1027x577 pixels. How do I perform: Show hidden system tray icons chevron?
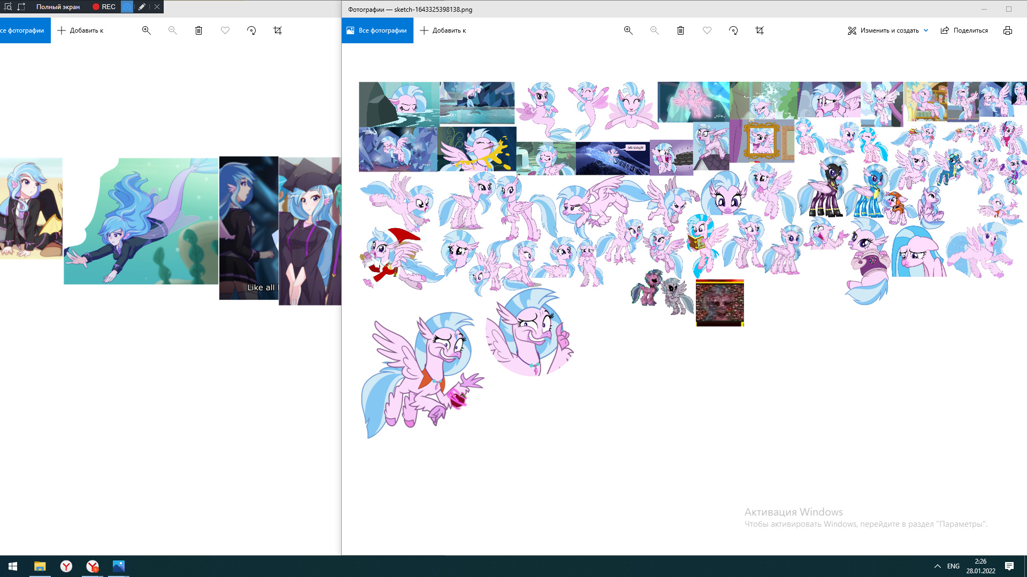(937, 566)
